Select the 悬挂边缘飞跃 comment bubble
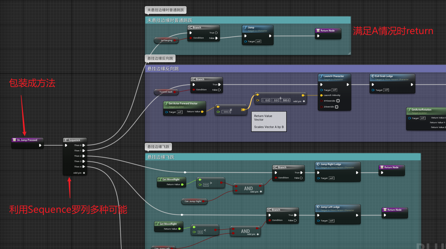Image resolution: width=446 pixels, height=249 pixels. (158, 147)
